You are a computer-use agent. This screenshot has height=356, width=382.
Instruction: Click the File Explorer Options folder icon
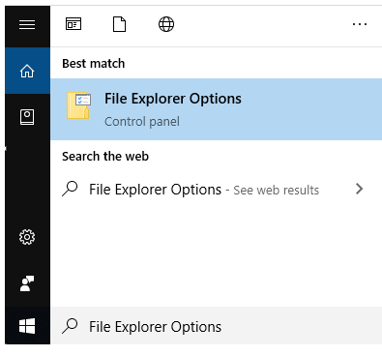[78, 105]
